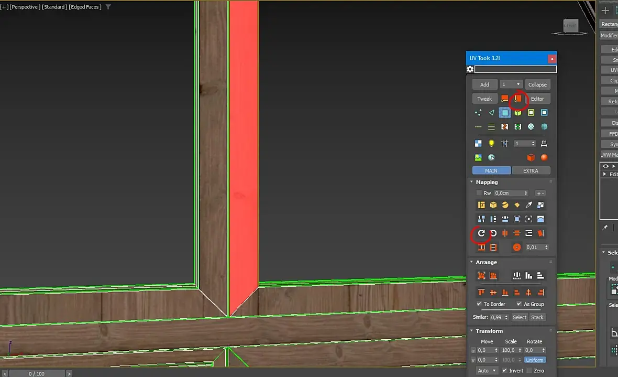Toggle Unwrap UVW modifier eye visibility

click(605, 166)
